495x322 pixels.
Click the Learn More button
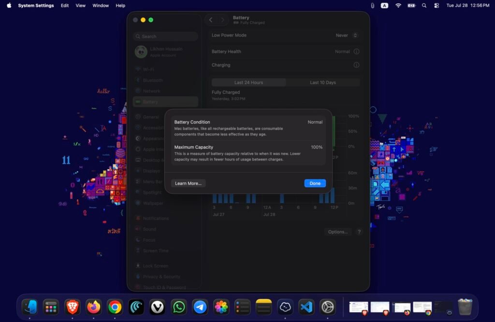(x=188, y=183)
